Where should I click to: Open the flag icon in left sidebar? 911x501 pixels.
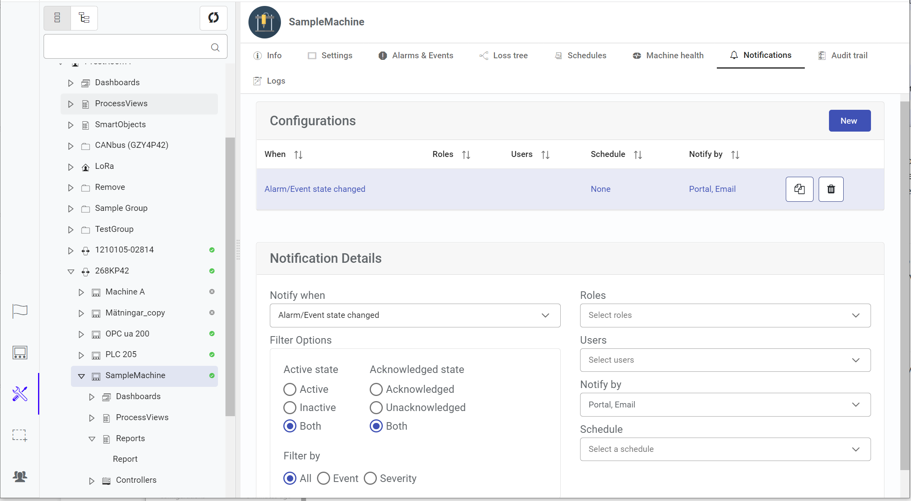(x=20, y=311)
